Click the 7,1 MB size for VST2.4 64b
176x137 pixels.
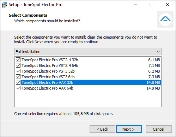[x=154, y=65]
